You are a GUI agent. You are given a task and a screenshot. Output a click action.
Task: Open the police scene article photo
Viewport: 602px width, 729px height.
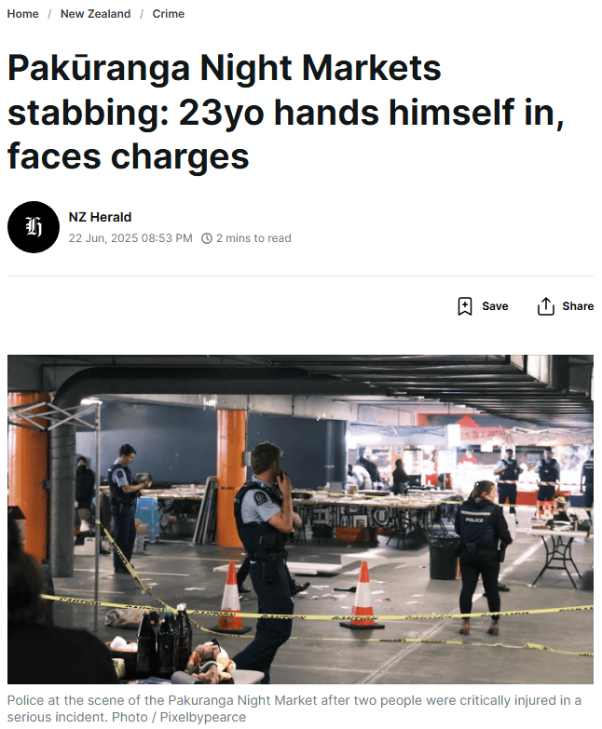point(301,520)
